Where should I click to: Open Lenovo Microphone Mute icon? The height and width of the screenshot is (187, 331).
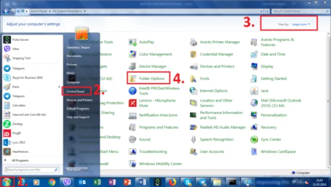(x=132, y=103)
